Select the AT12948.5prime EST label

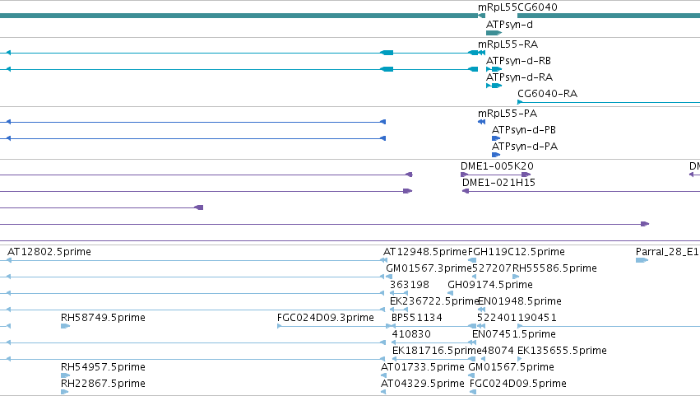tap(424, 252)
